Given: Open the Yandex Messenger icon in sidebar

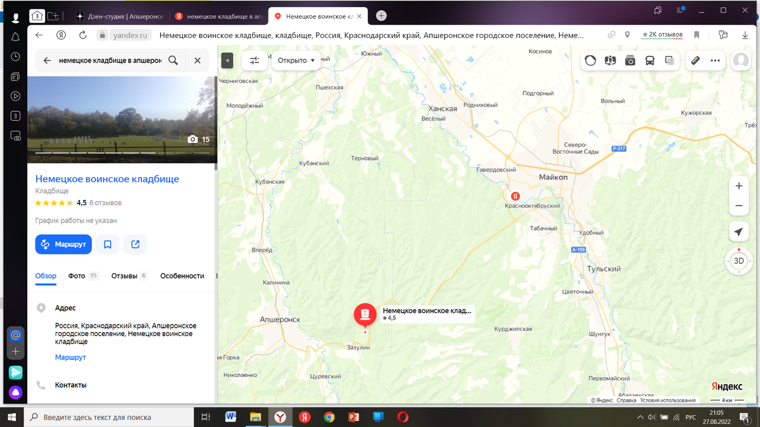Looking at the screenshot, I should click(16, 373).
